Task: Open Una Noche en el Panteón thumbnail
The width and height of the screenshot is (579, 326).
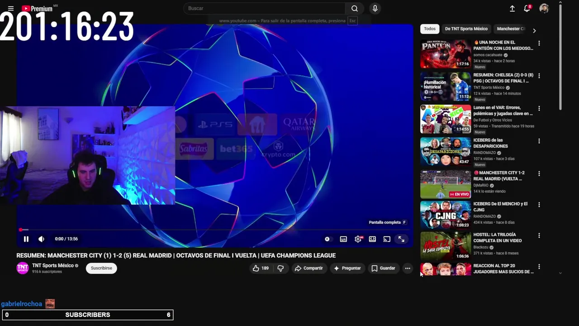Action: [446, 54]
